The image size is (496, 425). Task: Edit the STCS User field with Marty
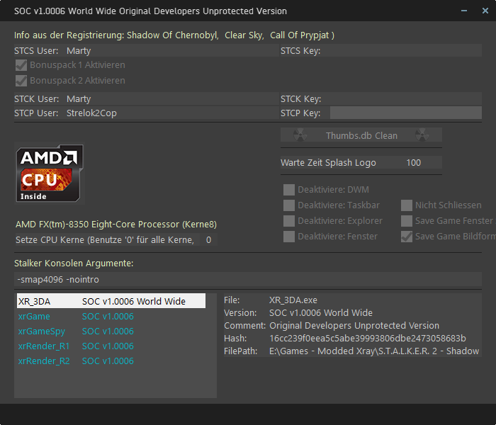[x=171, y=50]
